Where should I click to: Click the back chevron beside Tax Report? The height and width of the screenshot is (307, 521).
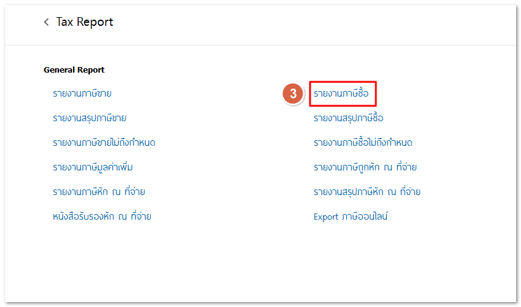(46, 22)
